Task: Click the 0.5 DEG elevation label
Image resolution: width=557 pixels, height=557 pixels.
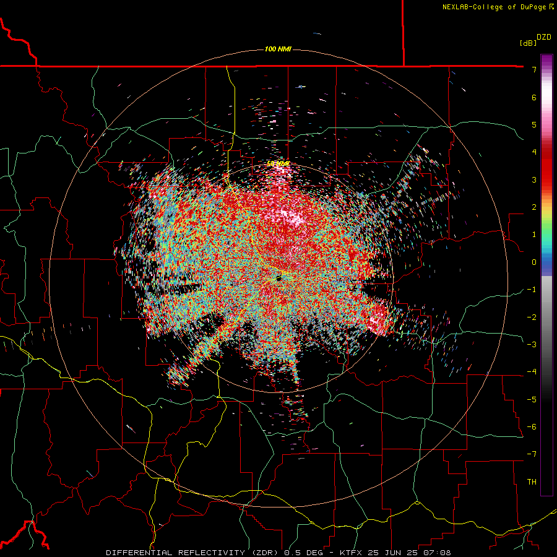Action: 304,553
